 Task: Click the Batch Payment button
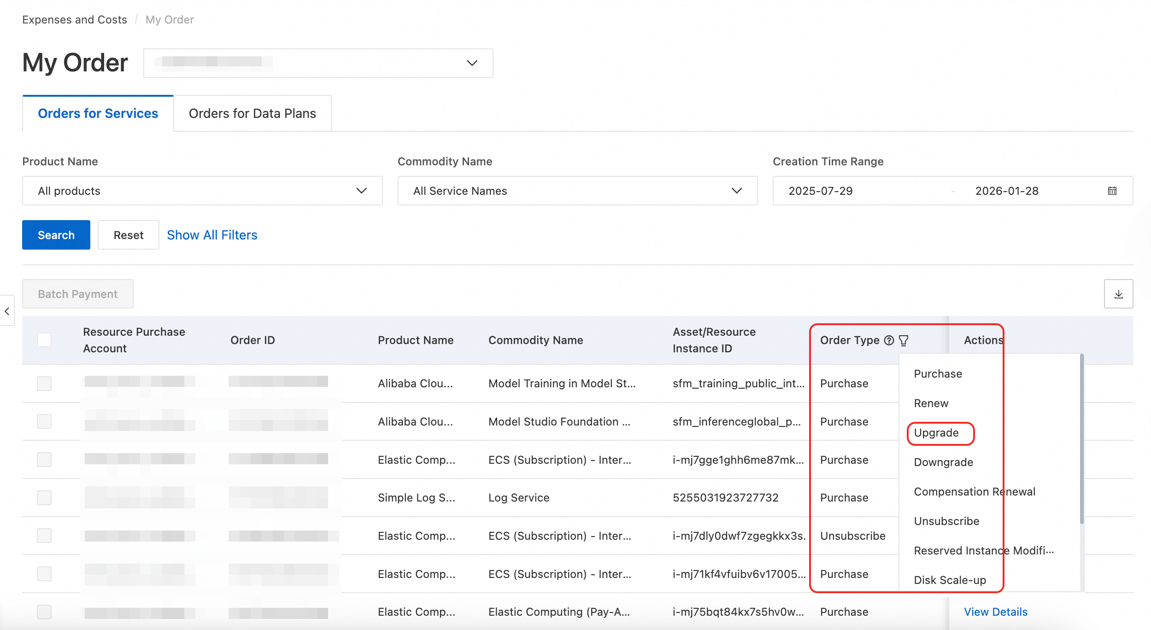[x=78, y=294]
